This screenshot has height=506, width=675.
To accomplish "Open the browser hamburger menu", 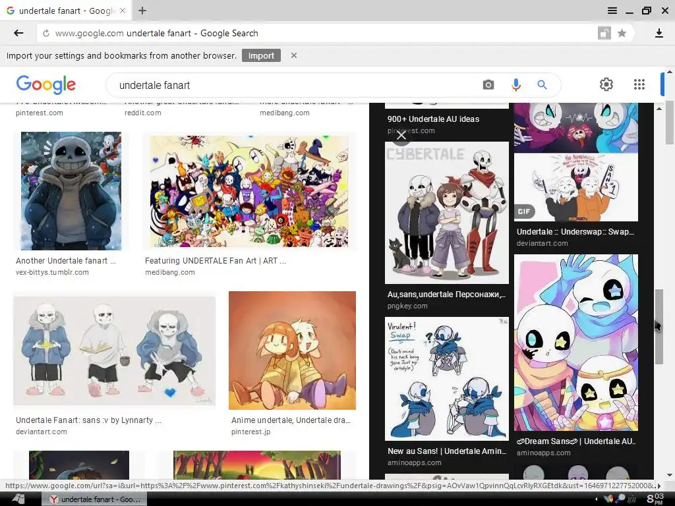I will [x=612, y=11].
